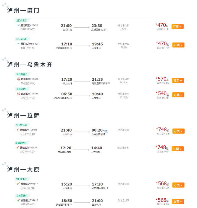Click Xiamen Airlines logo beside MF8498
This screenshot has height=208, width=197.
(x=18, y=25)
